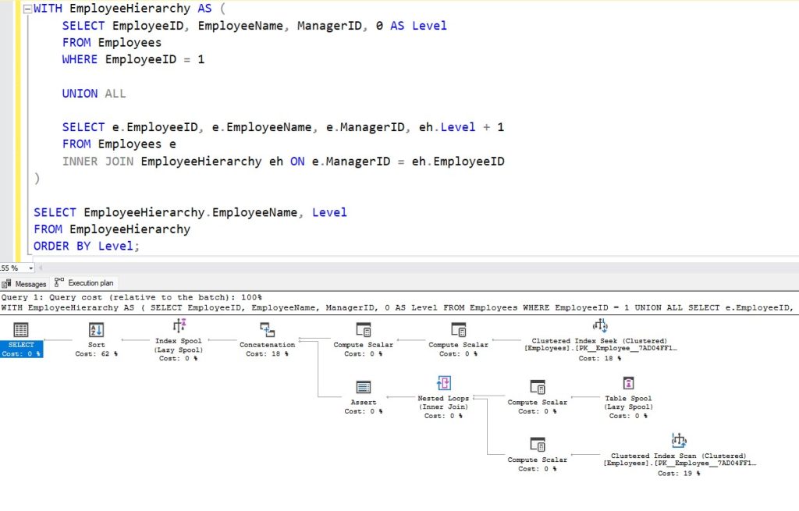Click the Assert operator icon

click(x=364, y=387)
